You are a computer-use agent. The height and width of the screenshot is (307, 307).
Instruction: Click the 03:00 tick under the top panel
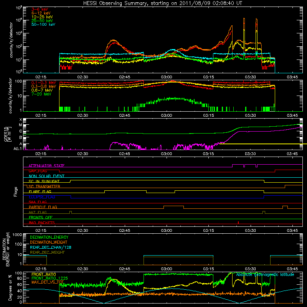point(167,77)
